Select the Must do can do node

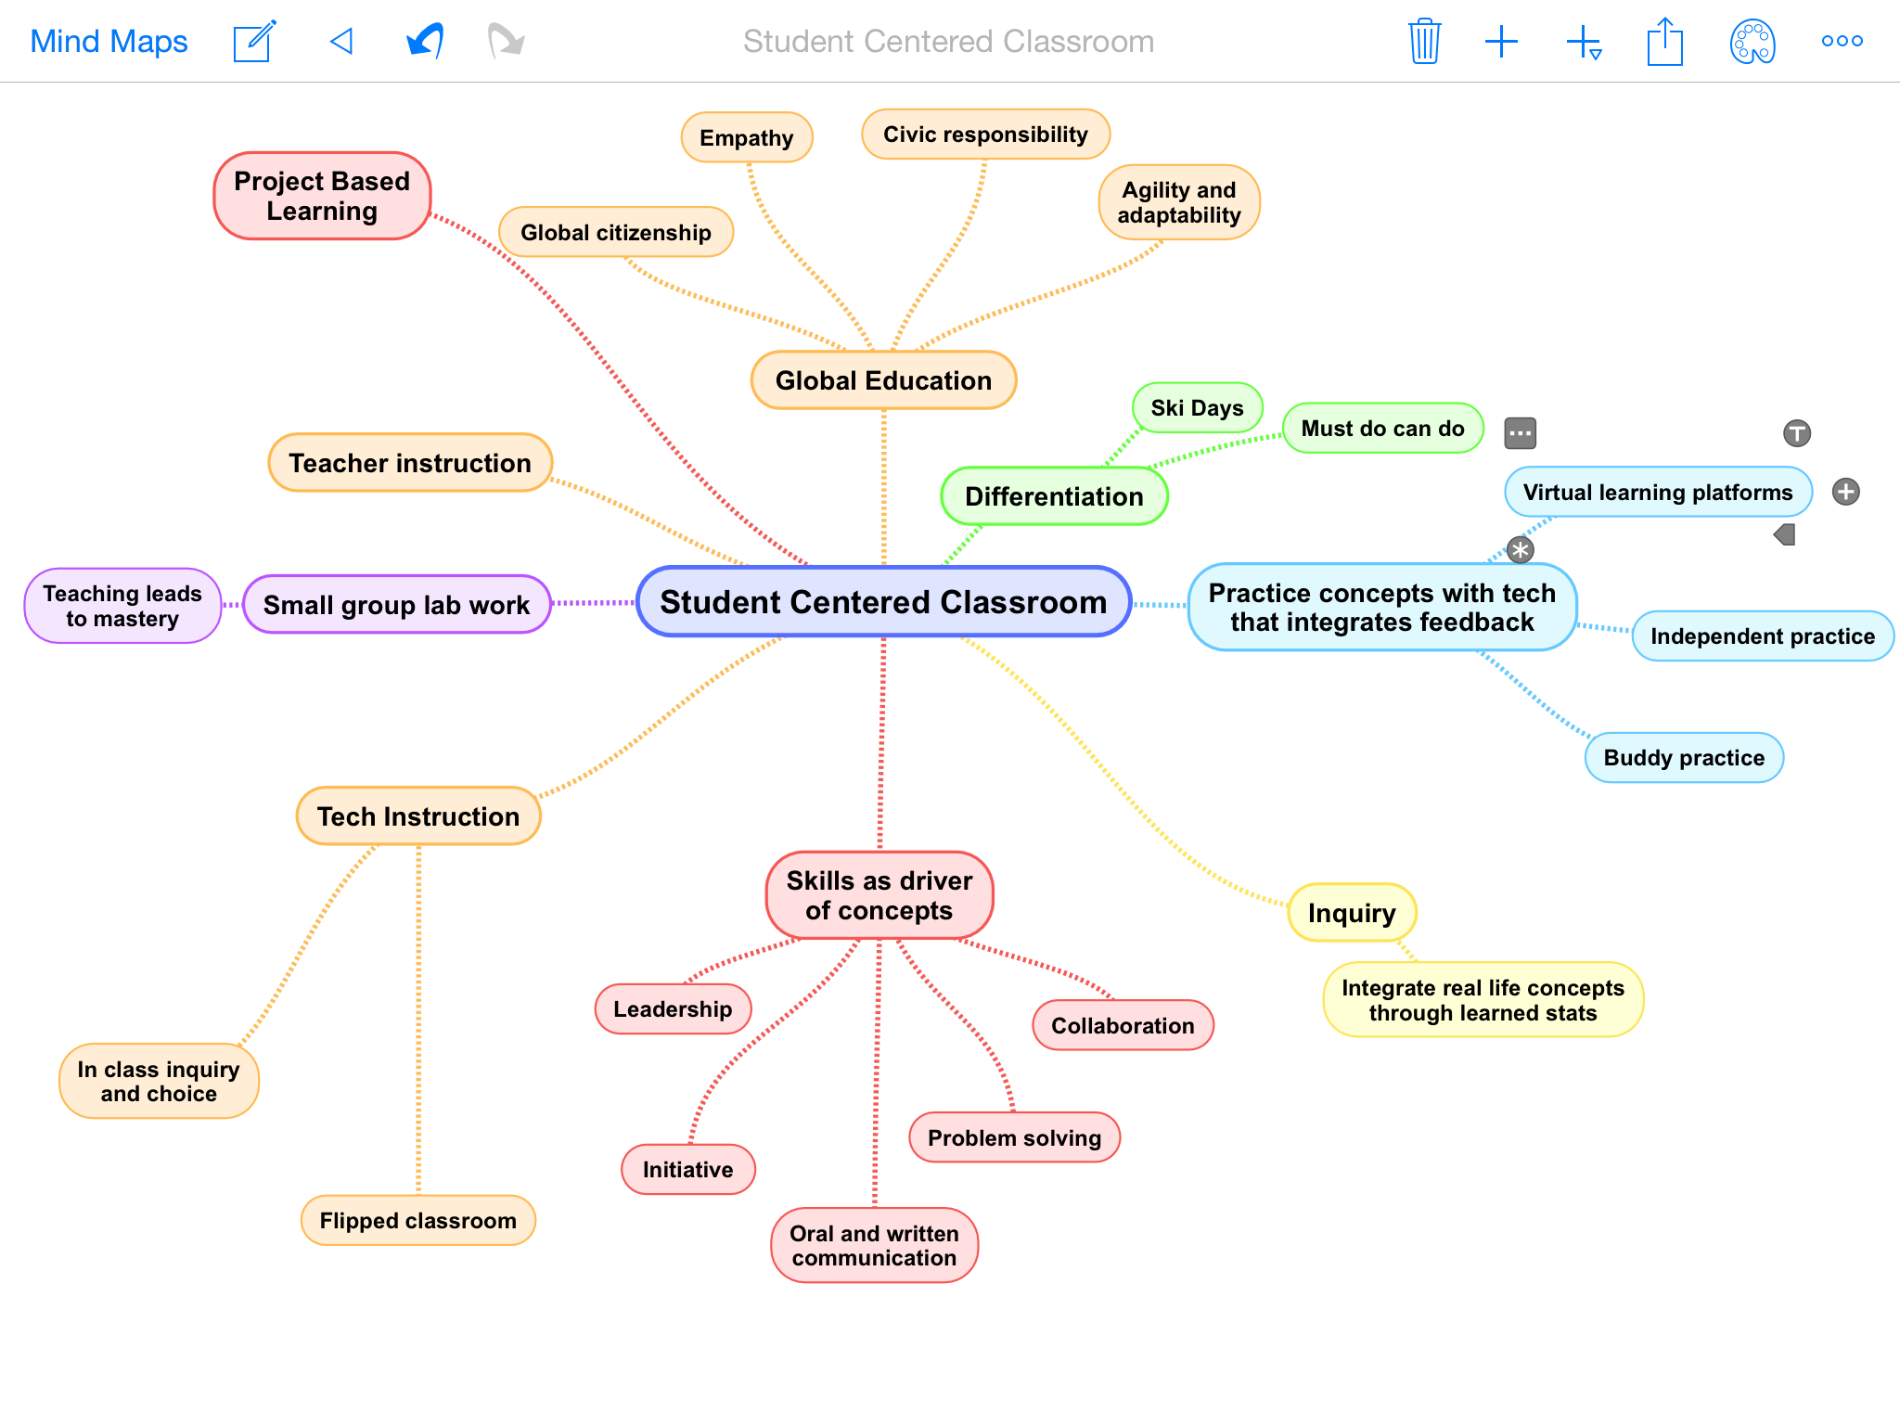pyautogui.click(x=1382, y=429)
